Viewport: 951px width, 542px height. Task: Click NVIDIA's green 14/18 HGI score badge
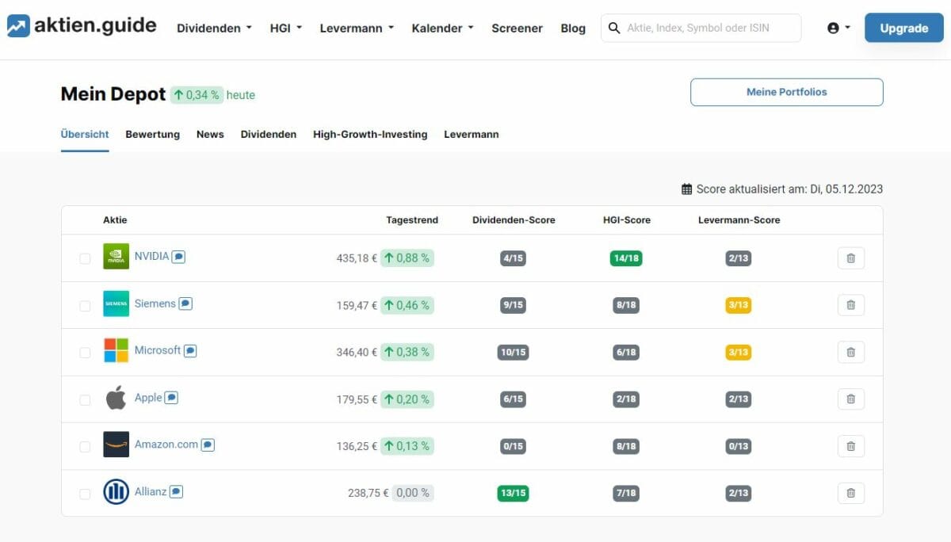(626, 258)
